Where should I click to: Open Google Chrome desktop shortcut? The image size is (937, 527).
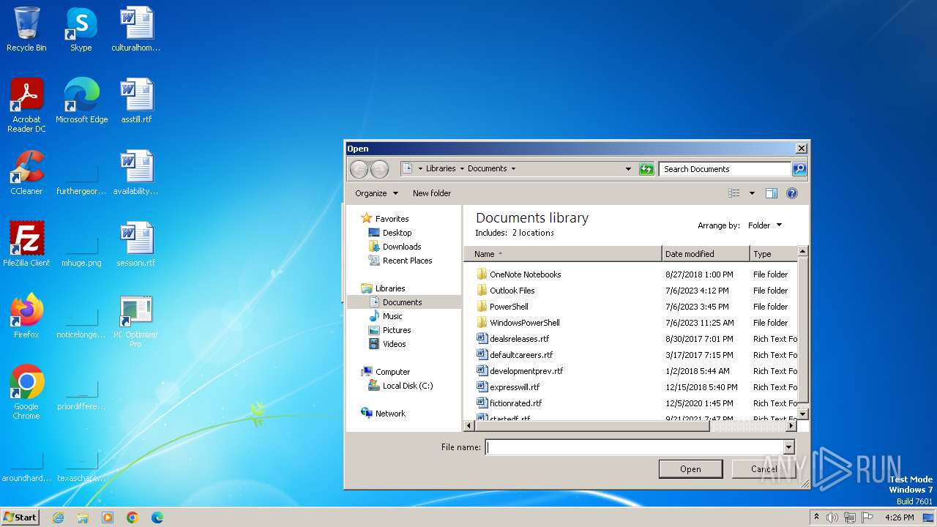(x=26, y=392)
